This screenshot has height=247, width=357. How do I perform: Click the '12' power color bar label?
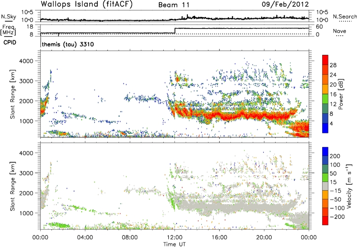(333, 104)
